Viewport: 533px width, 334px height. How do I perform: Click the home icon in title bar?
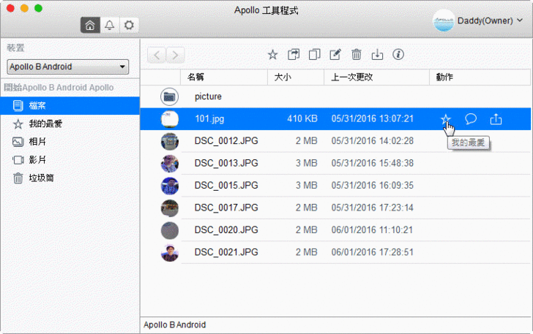(x=90, y=26)
